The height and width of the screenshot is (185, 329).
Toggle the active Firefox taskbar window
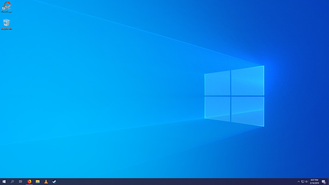pos(29,182)
